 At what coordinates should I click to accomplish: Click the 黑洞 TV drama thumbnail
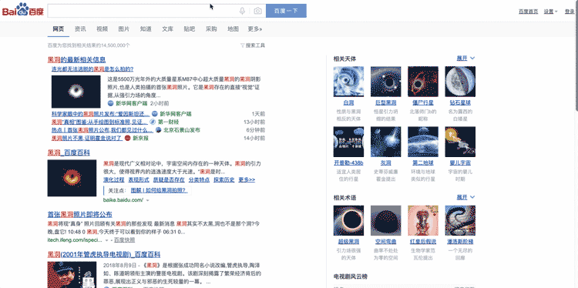72,275
